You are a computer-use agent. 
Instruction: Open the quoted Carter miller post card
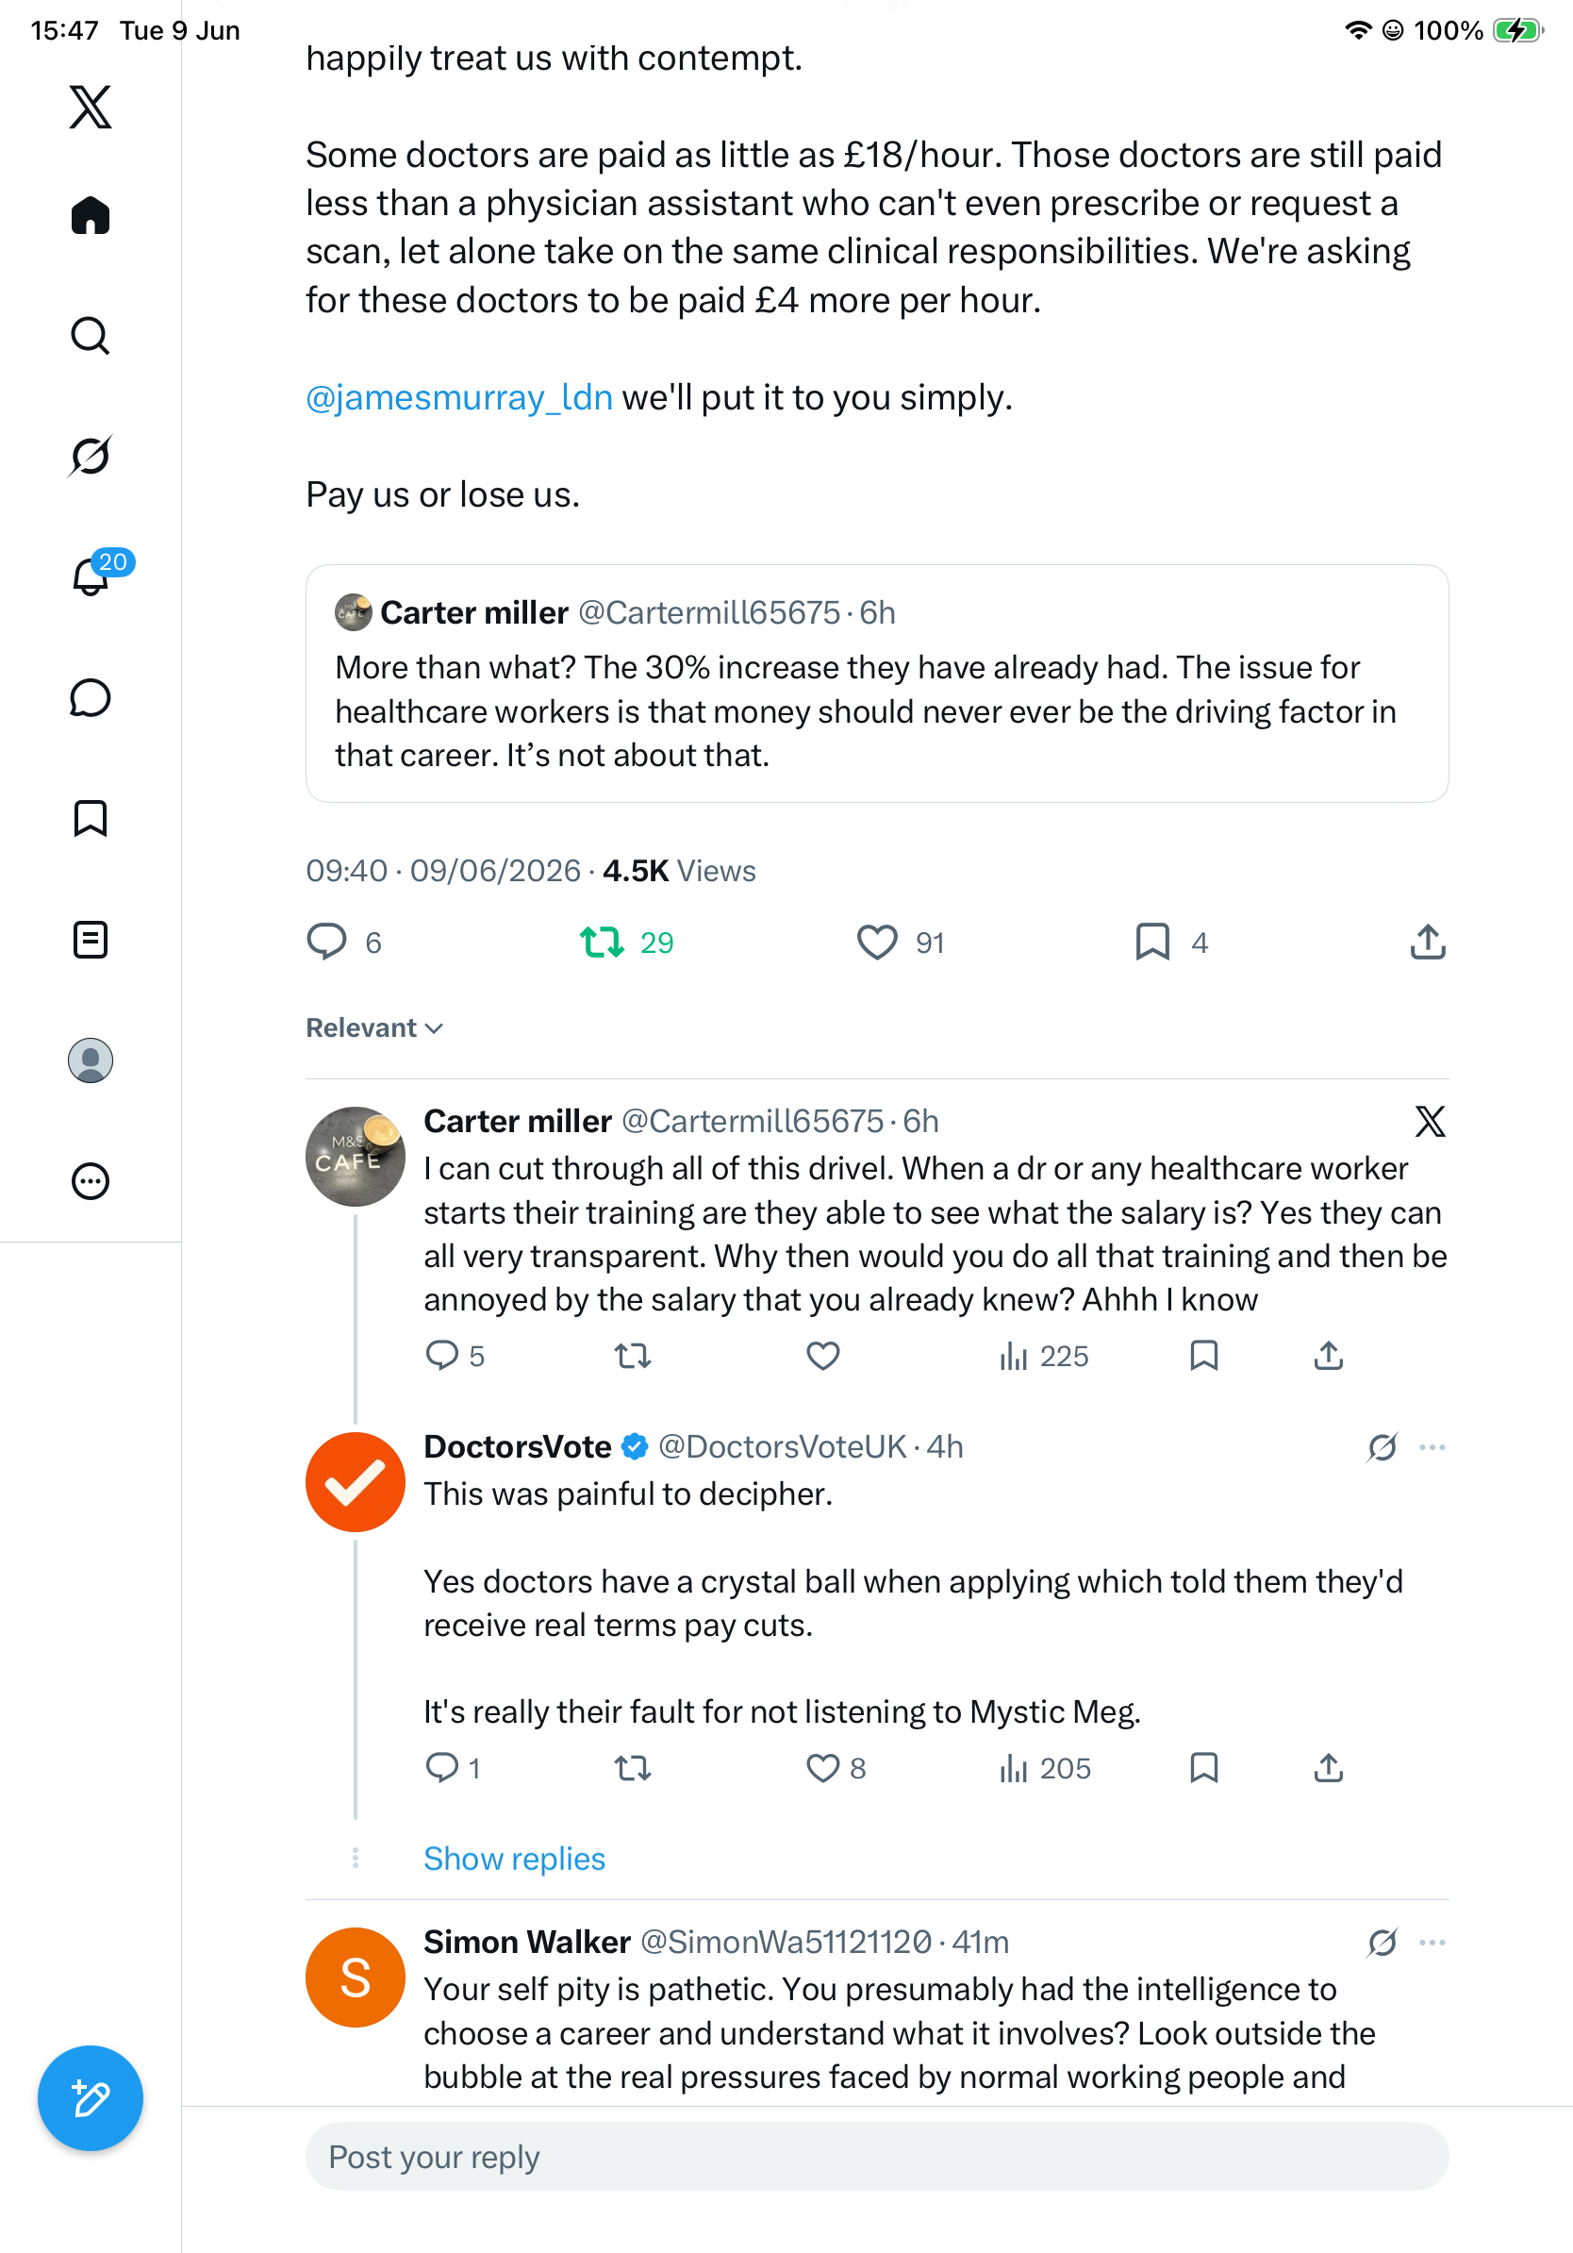[x=877, y=683]
